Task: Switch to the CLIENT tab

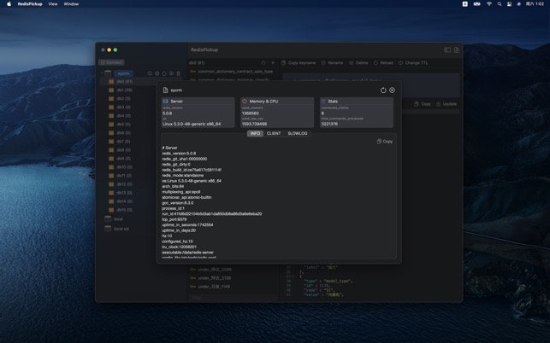Action: pos(274,133)
